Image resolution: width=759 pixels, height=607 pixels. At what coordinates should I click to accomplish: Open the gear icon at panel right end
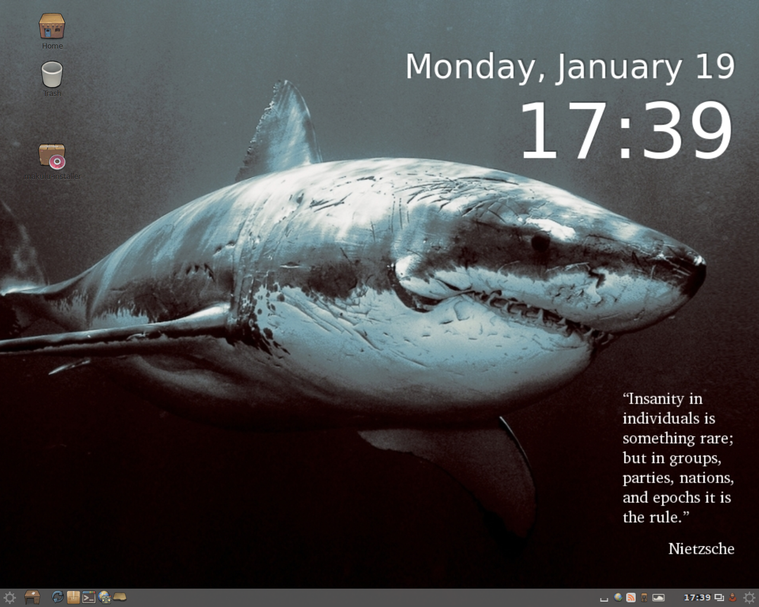(x=750, y=598)
